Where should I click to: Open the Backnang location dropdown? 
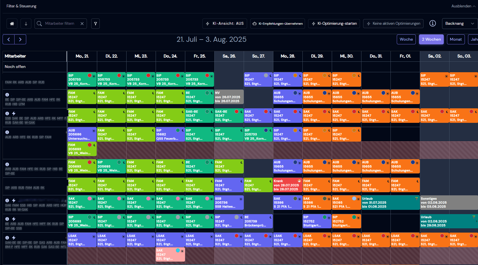(459, 24)
